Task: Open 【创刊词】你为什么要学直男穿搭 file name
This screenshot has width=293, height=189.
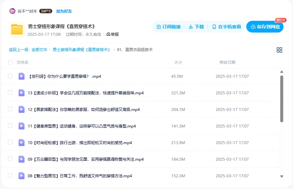Action: click(x=64, y=76)
